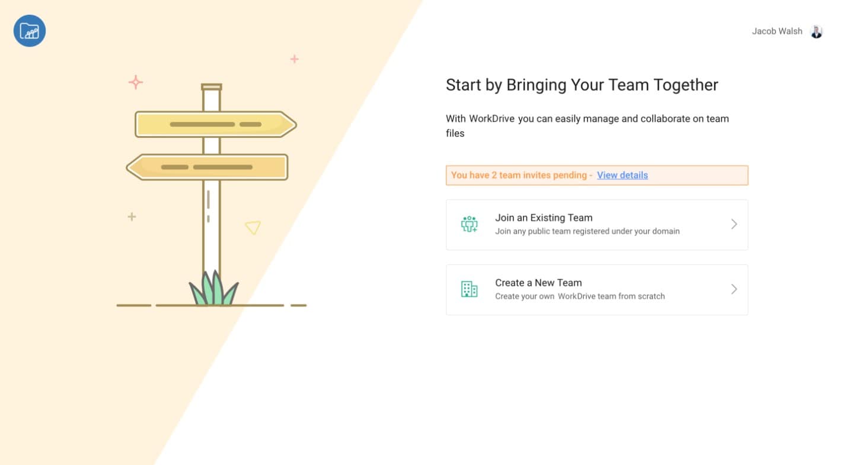This screenshot has width=846, height=465.
Task: Expand Join an Existing Team chevron
Action: 734,224
